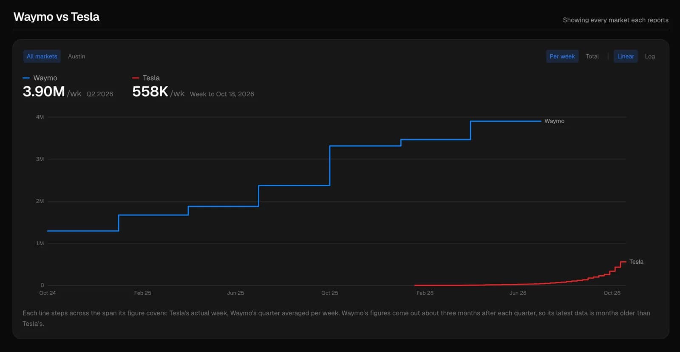Click the Week to Oct 18, 2026 label
Screen dimensions: 680x352
point(222,94)
